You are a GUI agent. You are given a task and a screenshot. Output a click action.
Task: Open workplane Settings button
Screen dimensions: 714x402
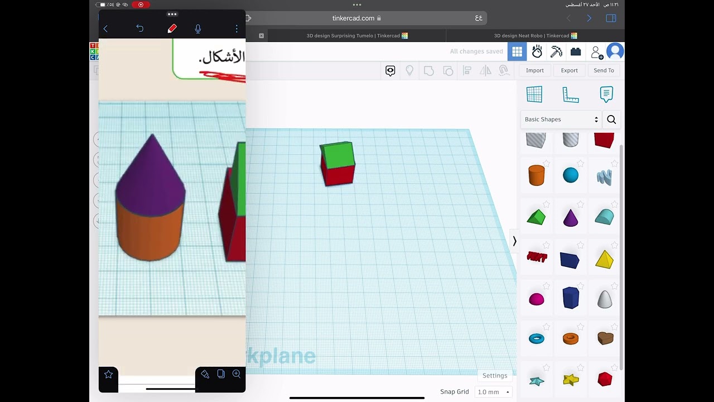pyautogui.click(x=495, y=376)
